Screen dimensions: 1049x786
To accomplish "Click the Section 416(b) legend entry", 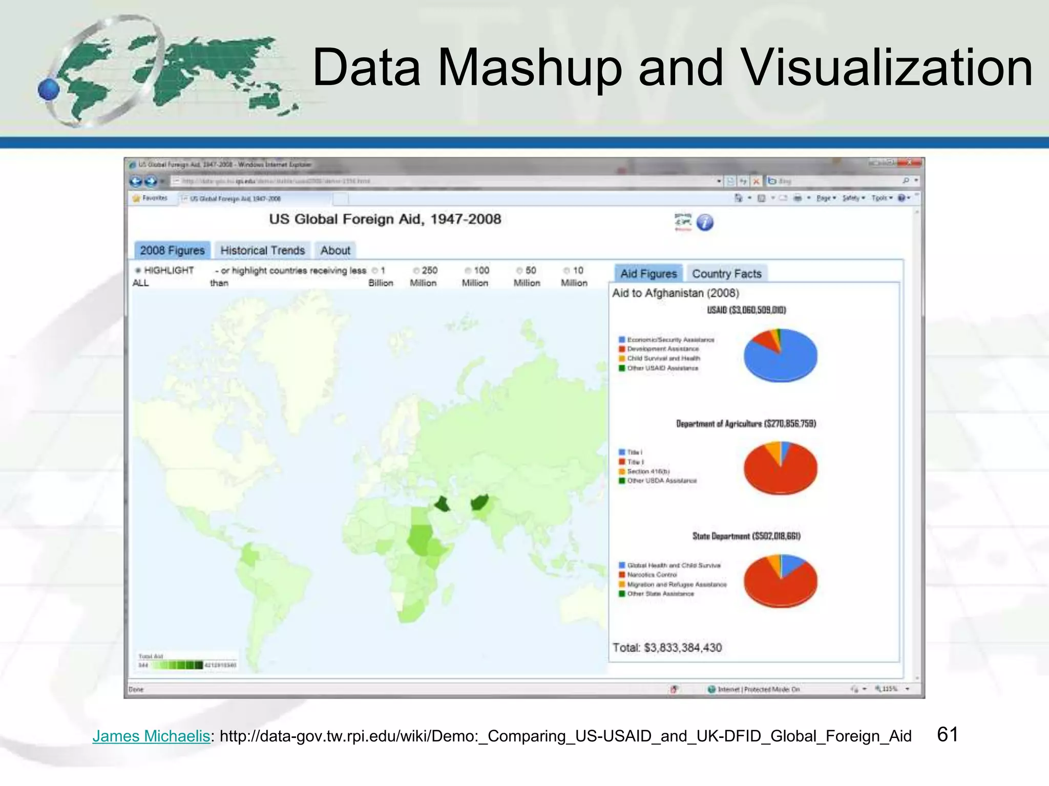I will (644, 471).
